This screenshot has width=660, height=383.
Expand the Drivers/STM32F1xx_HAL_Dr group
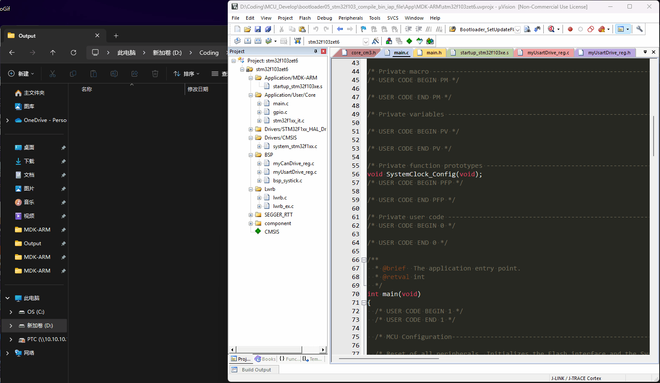251,129
